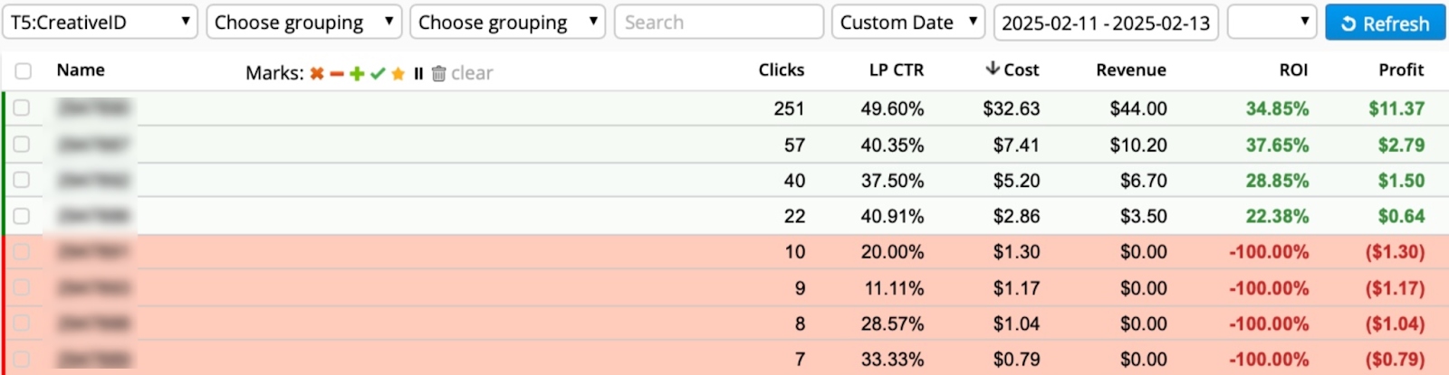
Task: Click the trash can clear icon
Action: 438,73
